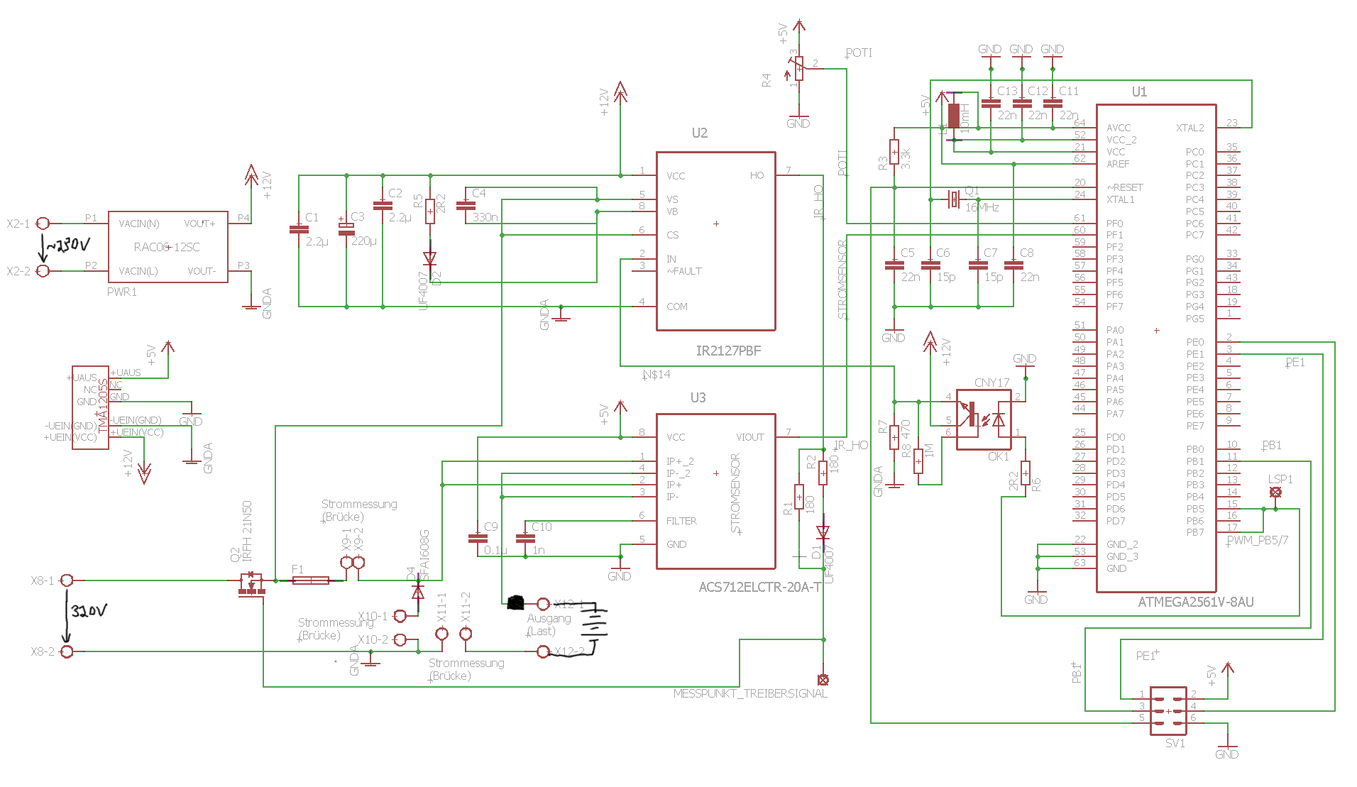The image size is (1357, 787).
Task: Click the 'FILTER' pin label on U3
Action: pyautogui.click(x=681, y=521)
